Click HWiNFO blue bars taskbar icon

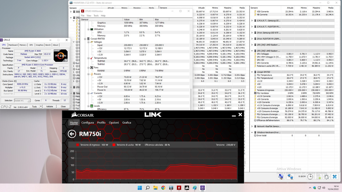pyautogui.click(x=171, y=188)
